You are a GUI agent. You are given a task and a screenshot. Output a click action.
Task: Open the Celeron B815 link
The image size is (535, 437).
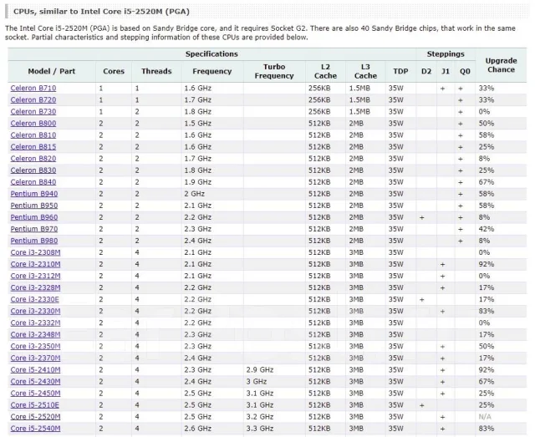[x=33, y=147]
